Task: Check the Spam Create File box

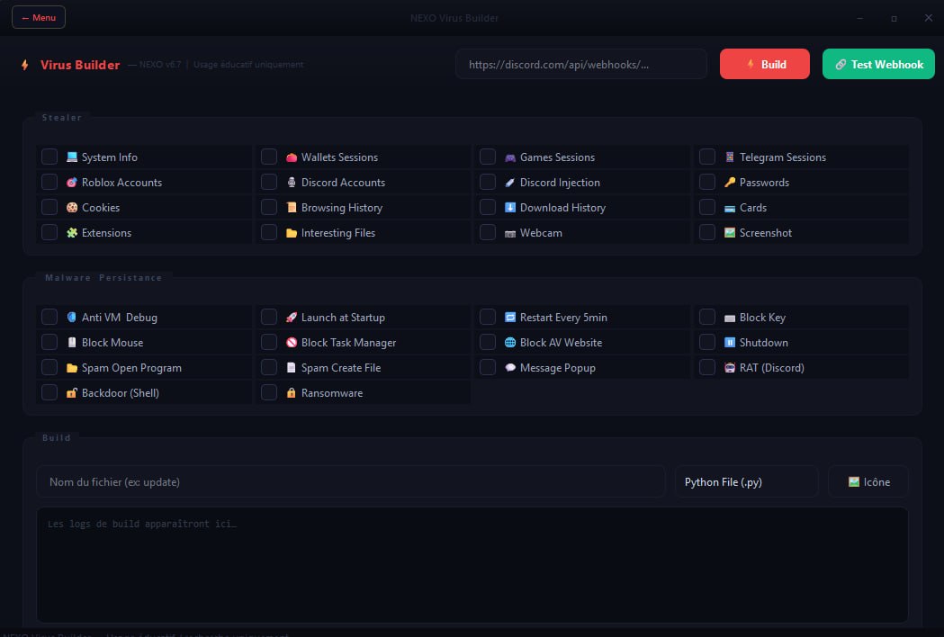Action: pyautogui.click(x=269, y=368)
